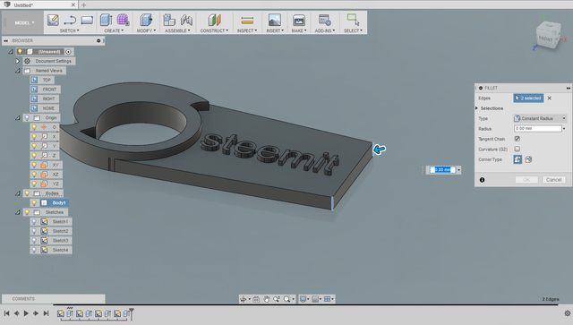Click the Insert image icon

(x=275, y=20)
